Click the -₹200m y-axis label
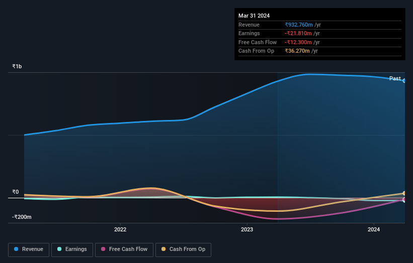 point(22,217)
